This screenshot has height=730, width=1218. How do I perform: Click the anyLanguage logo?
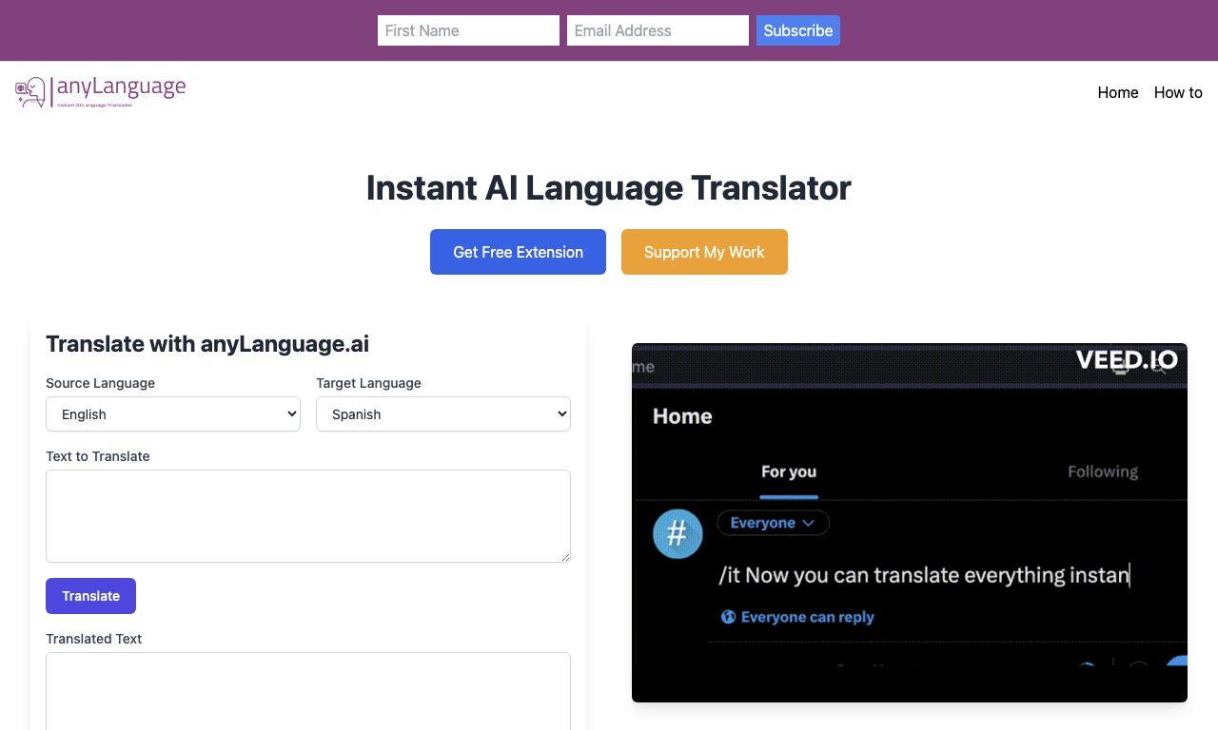(x=100, y=92)
